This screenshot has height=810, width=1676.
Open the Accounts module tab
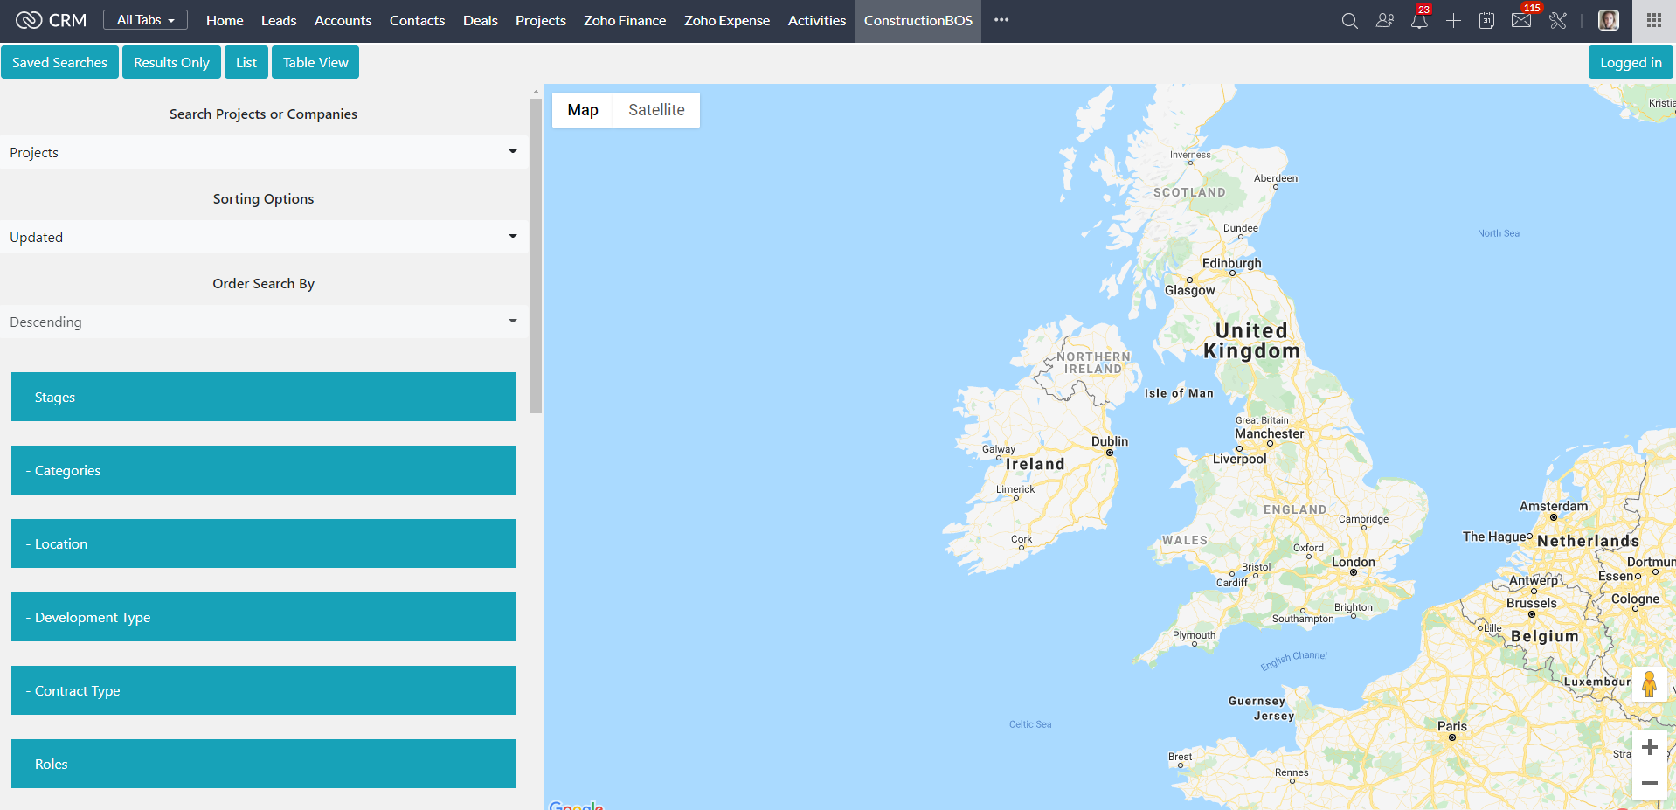(343, 20)
